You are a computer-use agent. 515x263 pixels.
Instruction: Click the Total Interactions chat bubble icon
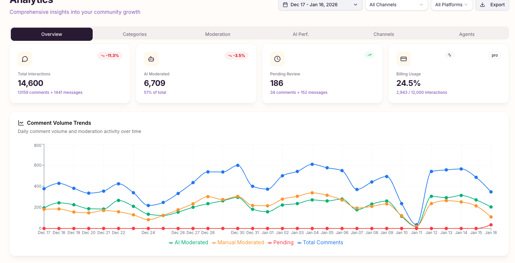[x=25, y=59]
